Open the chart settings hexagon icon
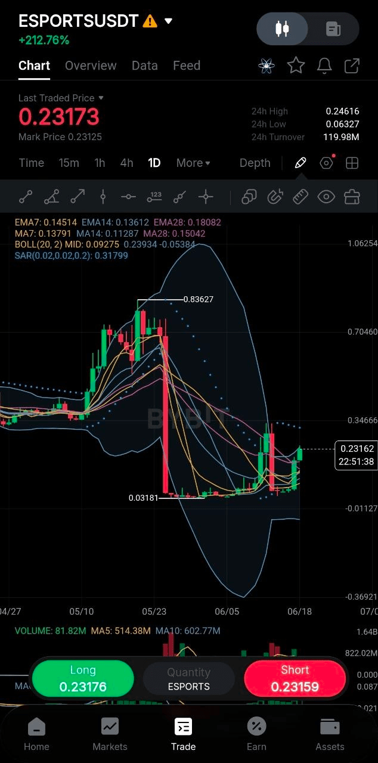 [327, 163]
